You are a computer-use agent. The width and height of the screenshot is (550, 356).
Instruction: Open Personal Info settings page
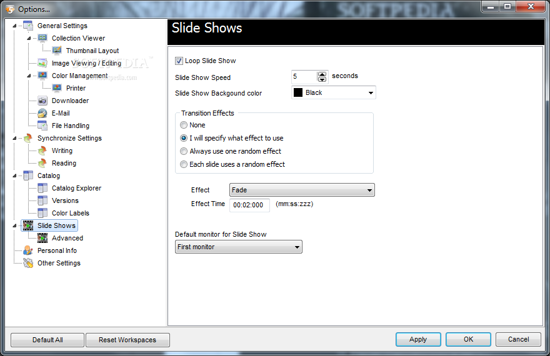(57, 250)
